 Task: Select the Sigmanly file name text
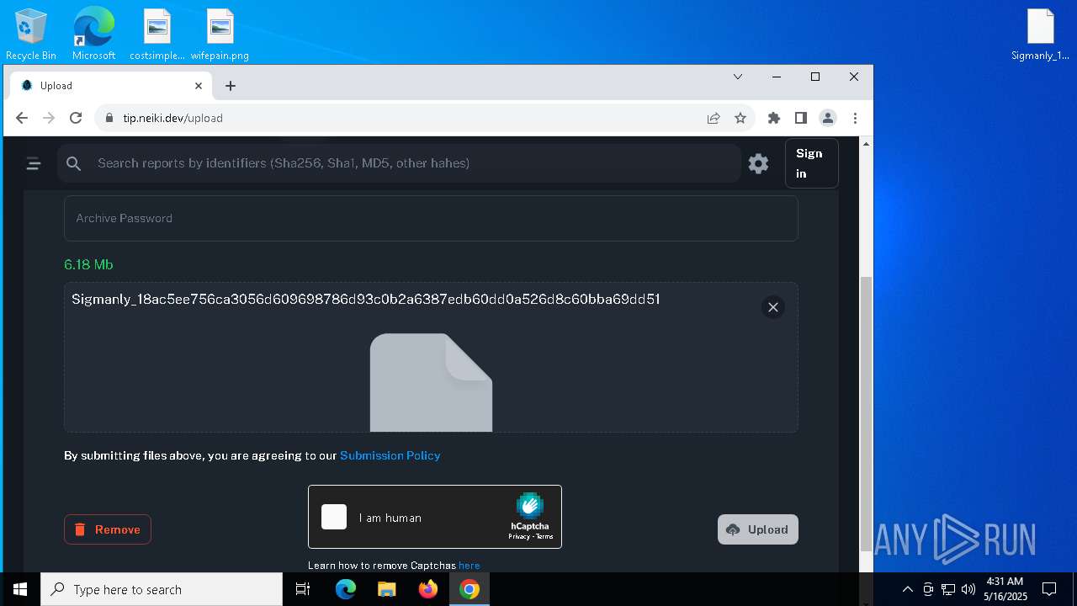click(366, 300)
